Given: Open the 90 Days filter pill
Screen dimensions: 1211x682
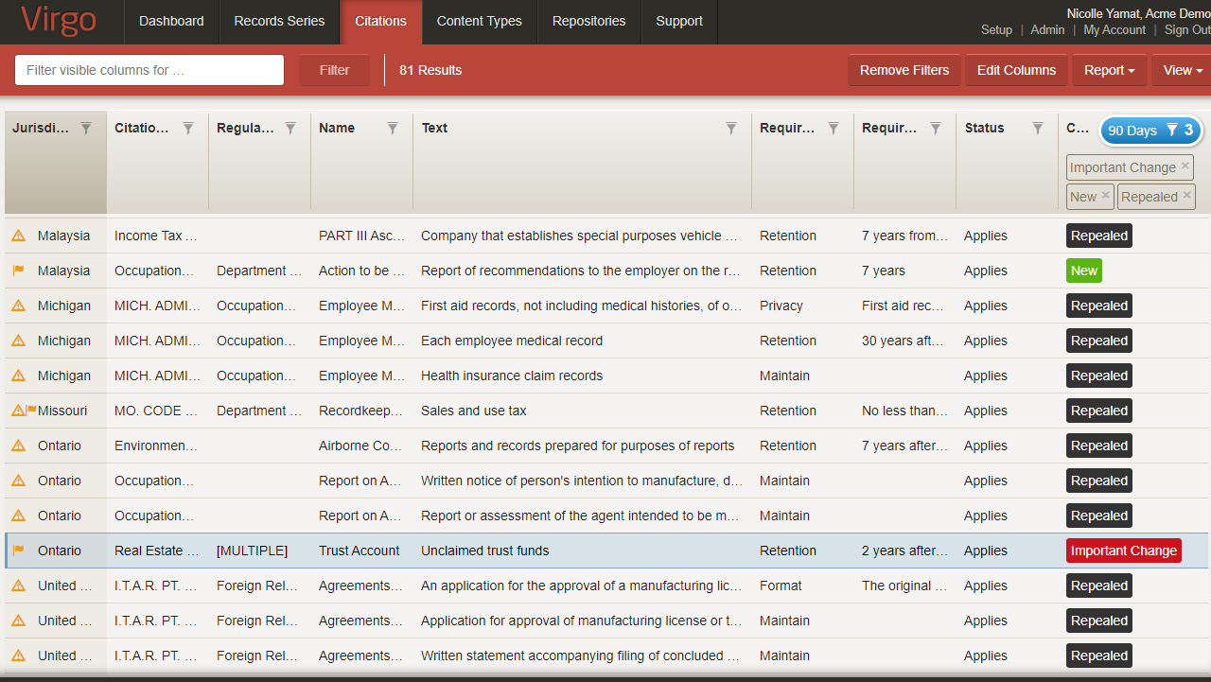Looking at the screenshot, I should pyautogui.click(x=1150, y=131).
